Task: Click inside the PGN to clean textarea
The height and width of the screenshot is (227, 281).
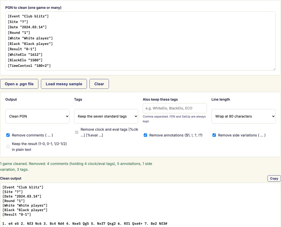Action: pyautogui.click(x=140, y=41)
